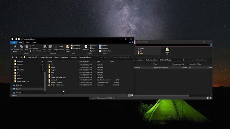Image resolution: width=230 pixels, height=129 pixels.
Task: Click History in the ribbon
Action: point(93,51)
